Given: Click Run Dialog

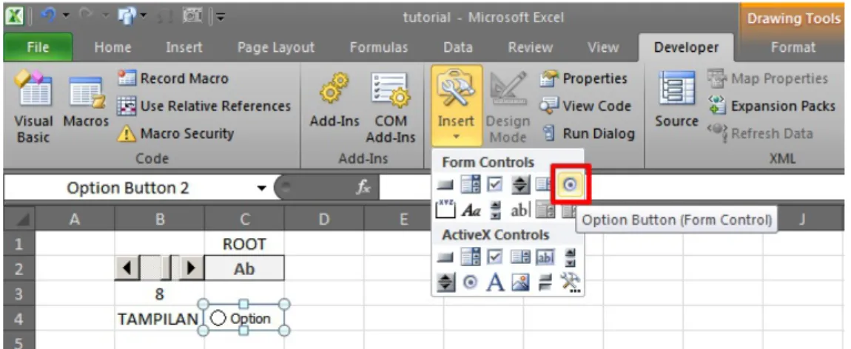Looking at the screenshot, I should 588,133.
